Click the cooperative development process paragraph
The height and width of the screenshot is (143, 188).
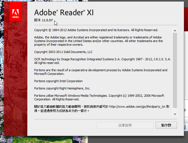tap(100, 72)
